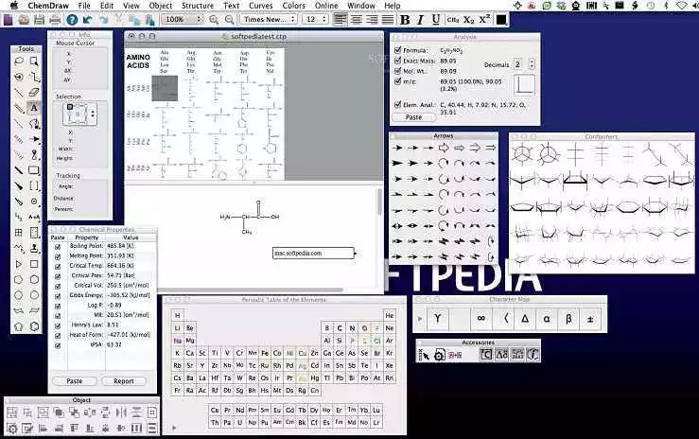Select the solid Bond tool
This screenshot has width=699, height=439.
pyautogui.click(x=19, y=93)
